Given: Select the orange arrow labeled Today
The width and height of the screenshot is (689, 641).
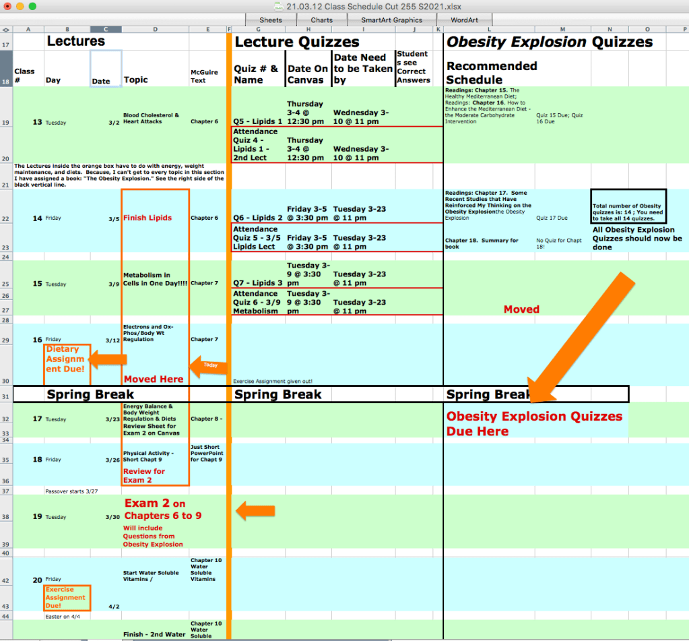Looking at the screenshot, I should pos(207,366).
